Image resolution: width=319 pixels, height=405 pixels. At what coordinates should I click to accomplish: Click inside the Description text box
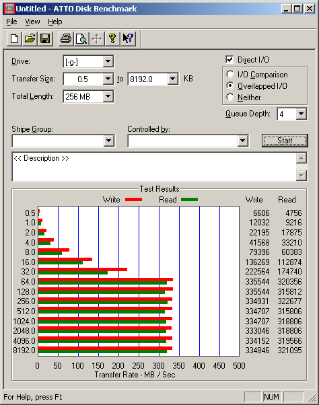(x=154, y=167)
